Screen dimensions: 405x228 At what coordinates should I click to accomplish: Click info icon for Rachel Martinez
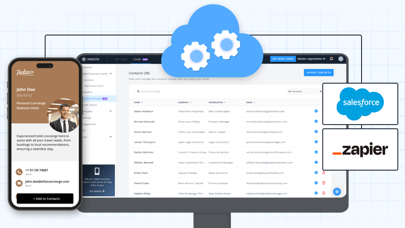pyautogui.click(x=316, y=152)
